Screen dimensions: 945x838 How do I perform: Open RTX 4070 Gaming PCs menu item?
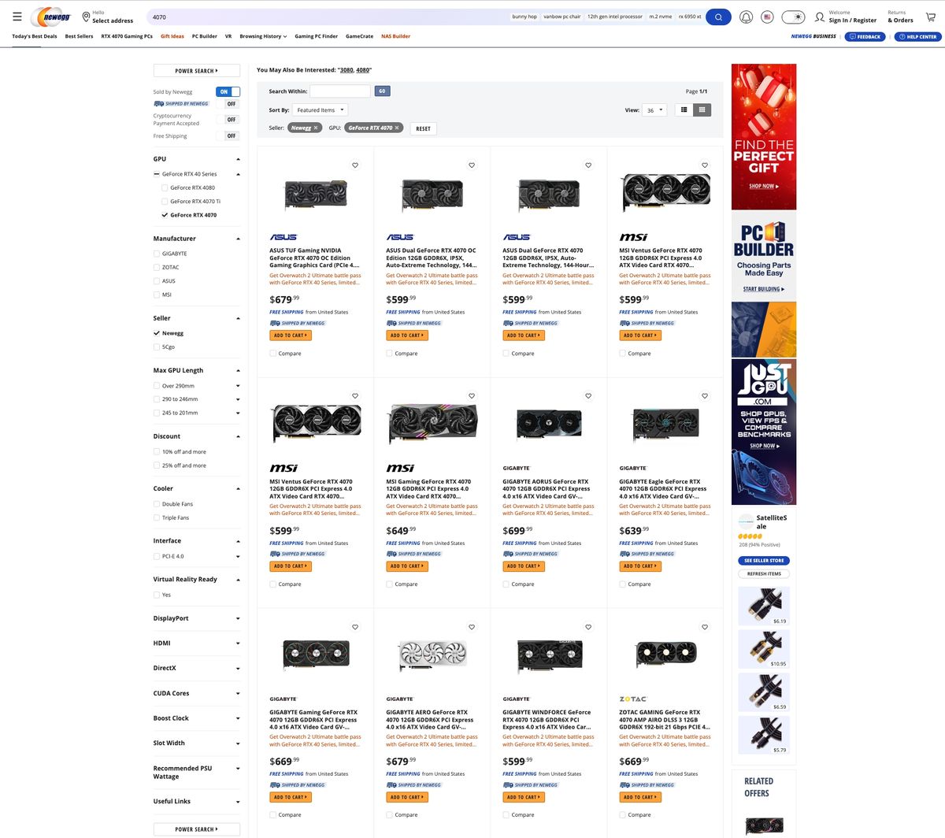[x=127, y=36]
